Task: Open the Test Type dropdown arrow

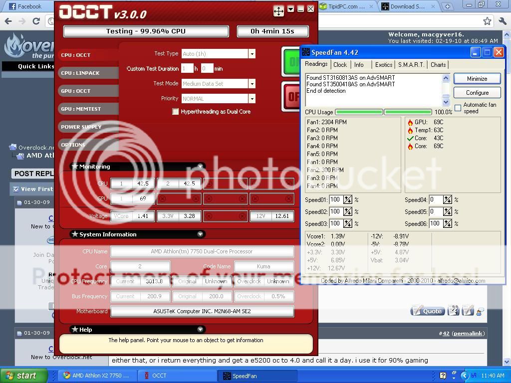Action: pyautogui.click(x=252, y=54)
